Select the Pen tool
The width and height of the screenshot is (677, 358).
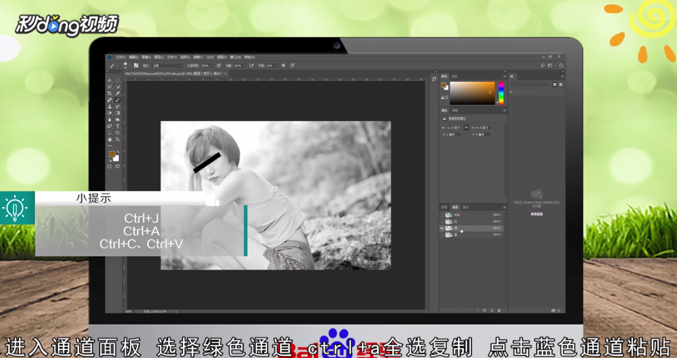coord(109,126)
